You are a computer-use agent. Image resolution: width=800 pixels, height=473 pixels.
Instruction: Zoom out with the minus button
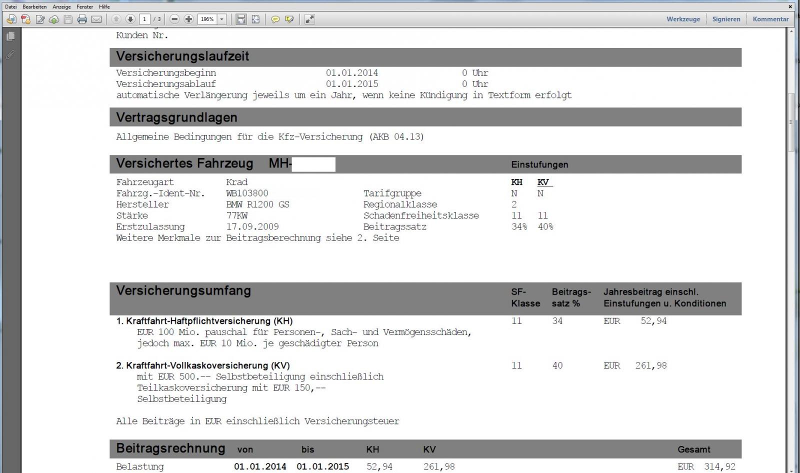tap(174, 19)
